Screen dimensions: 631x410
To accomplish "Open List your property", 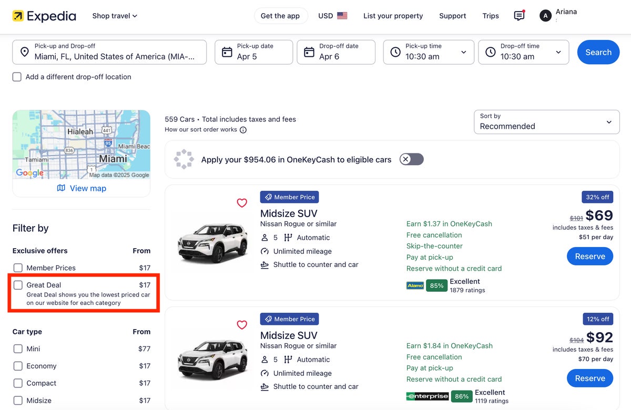I will point(393,16).
